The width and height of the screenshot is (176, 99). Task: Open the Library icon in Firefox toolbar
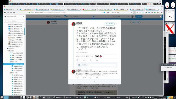pyautogui.click(x=131, y=13)
